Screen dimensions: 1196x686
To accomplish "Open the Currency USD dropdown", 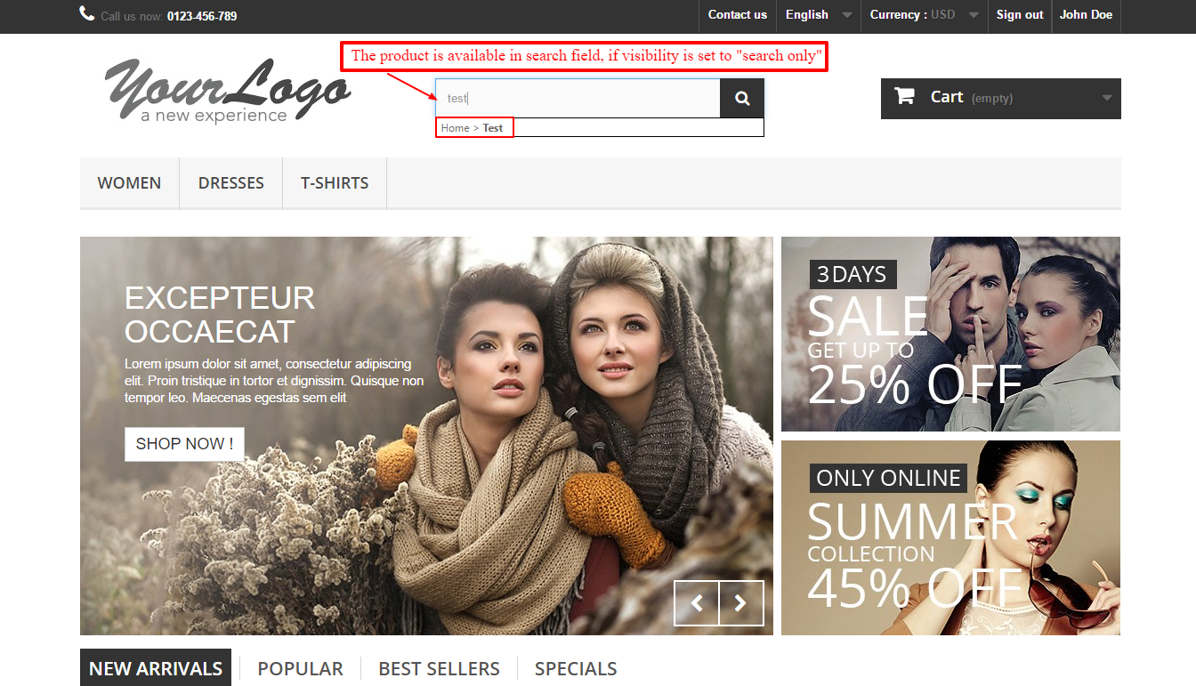I will (x=924, y=15).
